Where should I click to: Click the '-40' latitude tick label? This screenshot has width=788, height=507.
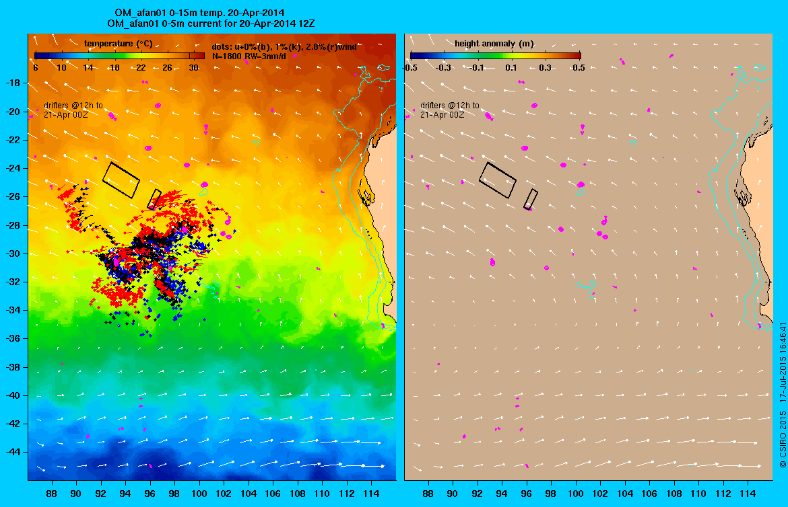[13, 395]
